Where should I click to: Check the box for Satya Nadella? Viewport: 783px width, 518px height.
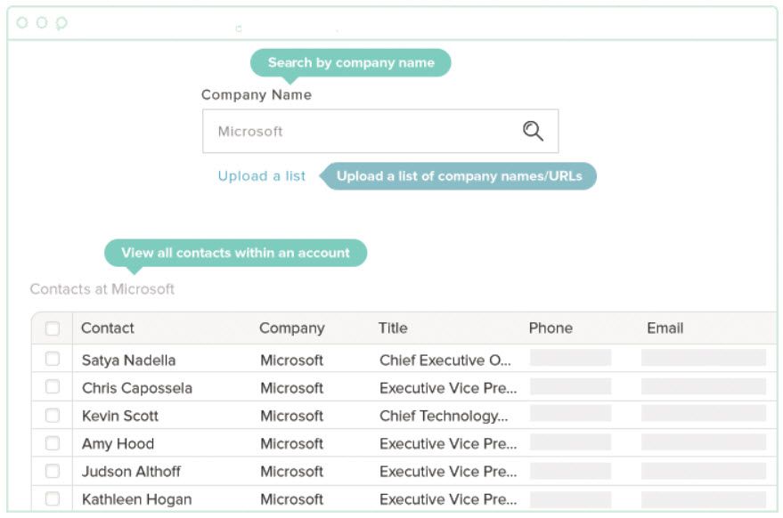(53, 360)
